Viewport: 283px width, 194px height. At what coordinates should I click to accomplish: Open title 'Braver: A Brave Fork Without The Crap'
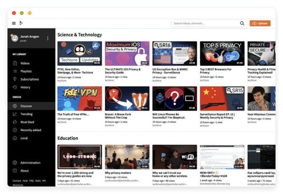click(x=118, y=116)
